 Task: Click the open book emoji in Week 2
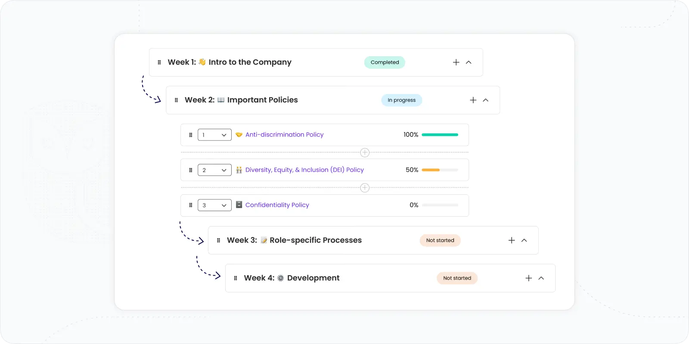221,100
